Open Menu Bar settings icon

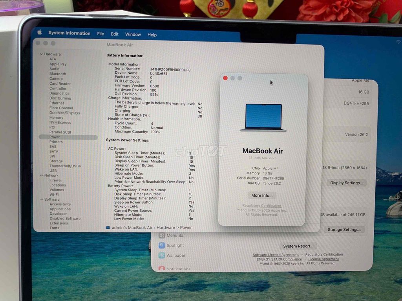click(x=161, y=235)
